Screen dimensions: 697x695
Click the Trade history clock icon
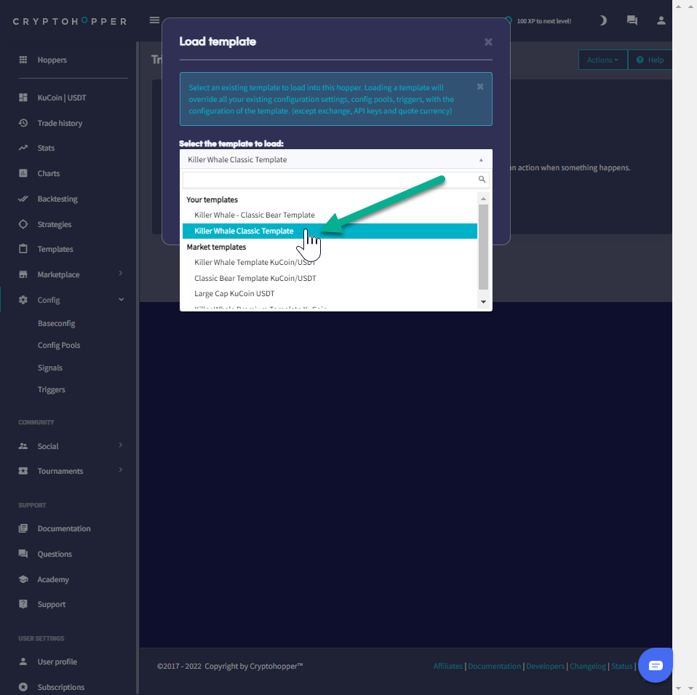point(23,123)
